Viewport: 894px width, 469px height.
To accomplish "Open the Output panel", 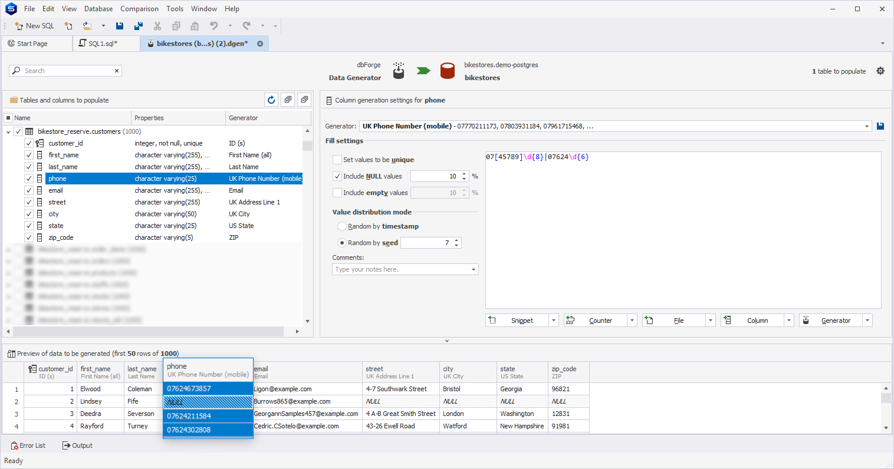I will tap(77, 445).
